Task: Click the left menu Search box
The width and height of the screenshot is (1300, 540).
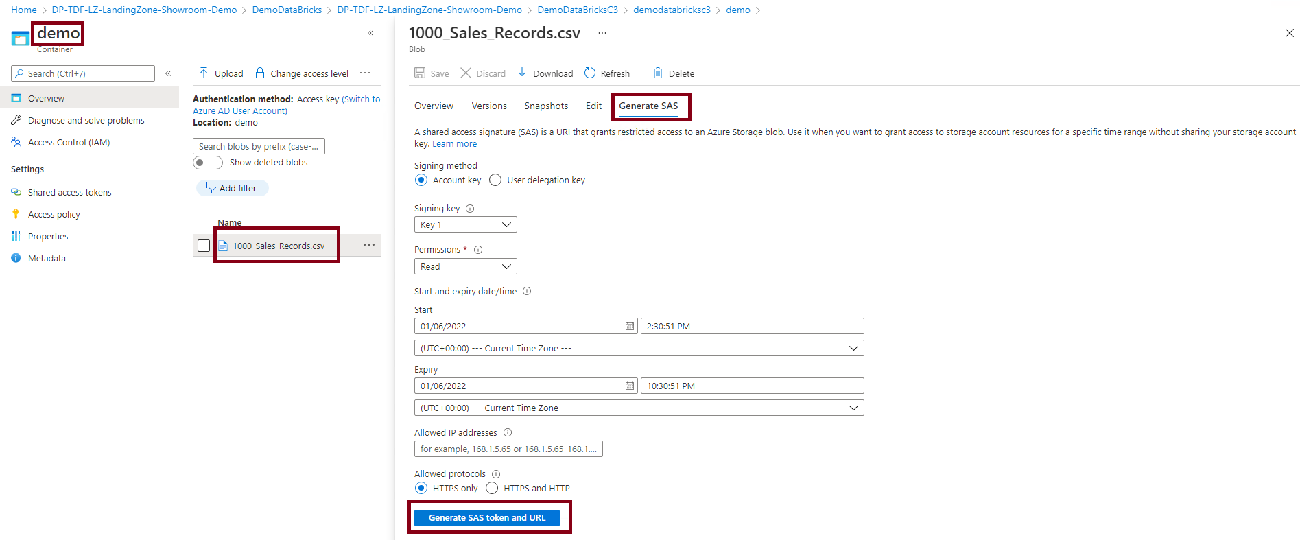Action: pos(83,73)
